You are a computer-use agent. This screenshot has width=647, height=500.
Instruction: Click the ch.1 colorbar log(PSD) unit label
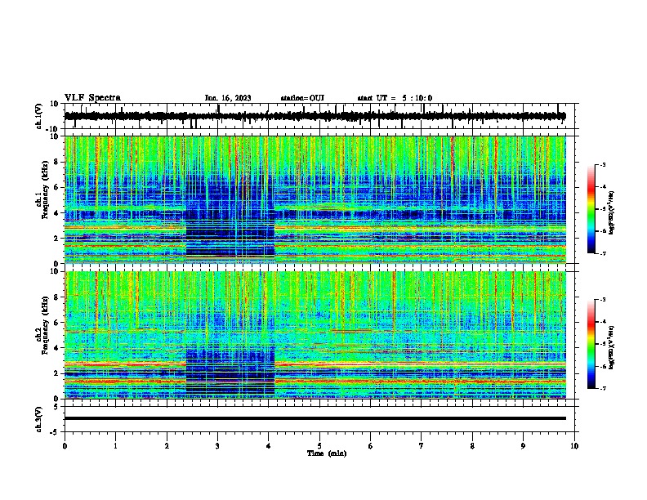pos(612,212)
